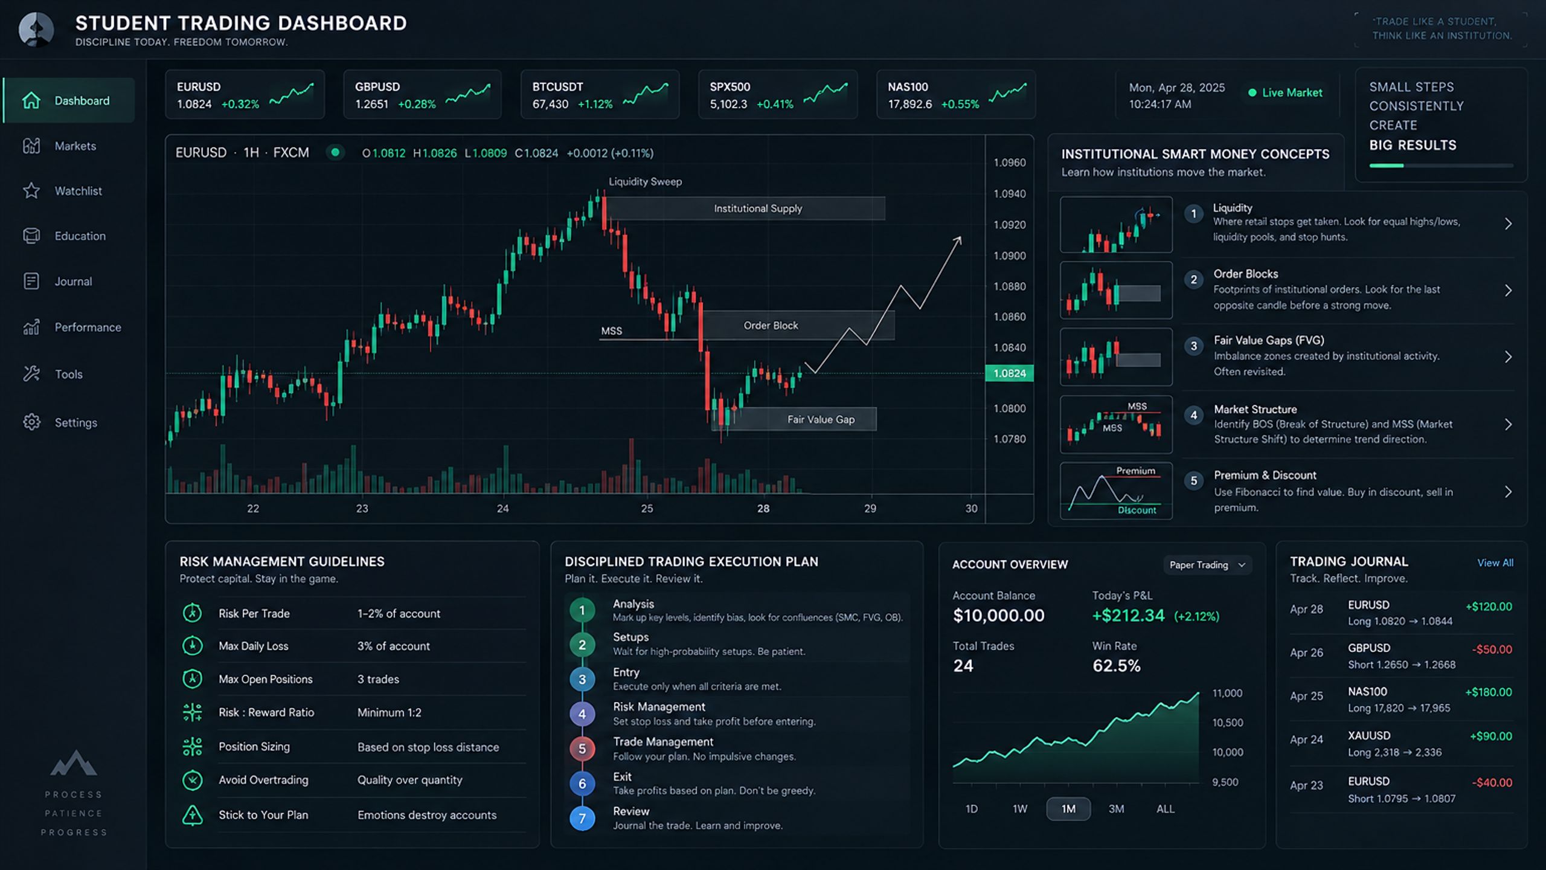Select the 3M account chart range

1116,808
